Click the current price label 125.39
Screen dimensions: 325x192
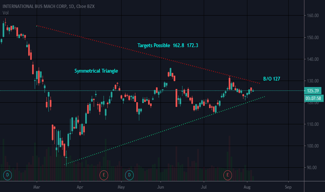313,91
